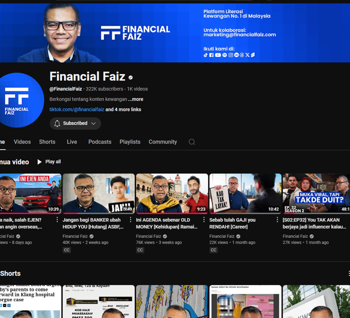Open the tiktok.com/@financialfaiz link
Viewport: 350px width, 318px height.
[x=77, y=110]
